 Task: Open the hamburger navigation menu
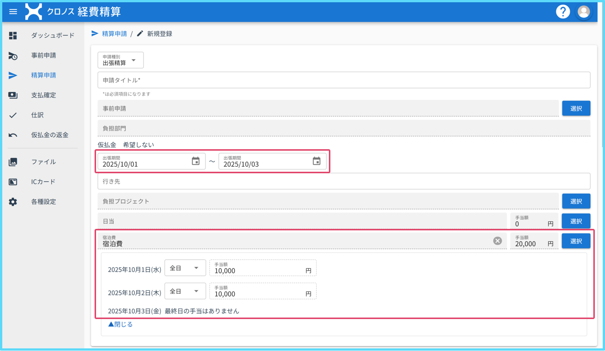point(13,12)
